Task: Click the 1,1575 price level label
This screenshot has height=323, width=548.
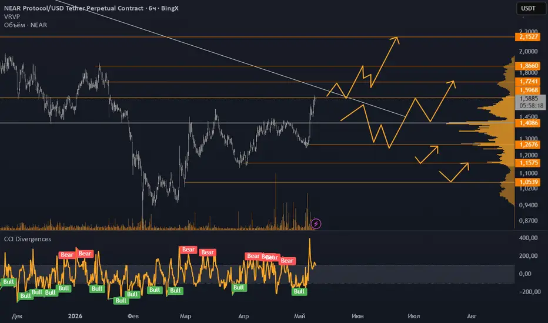Action: (x=529, y=163)
